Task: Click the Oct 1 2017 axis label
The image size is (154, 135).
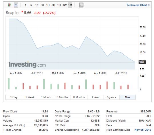Action: pos(58,73)
